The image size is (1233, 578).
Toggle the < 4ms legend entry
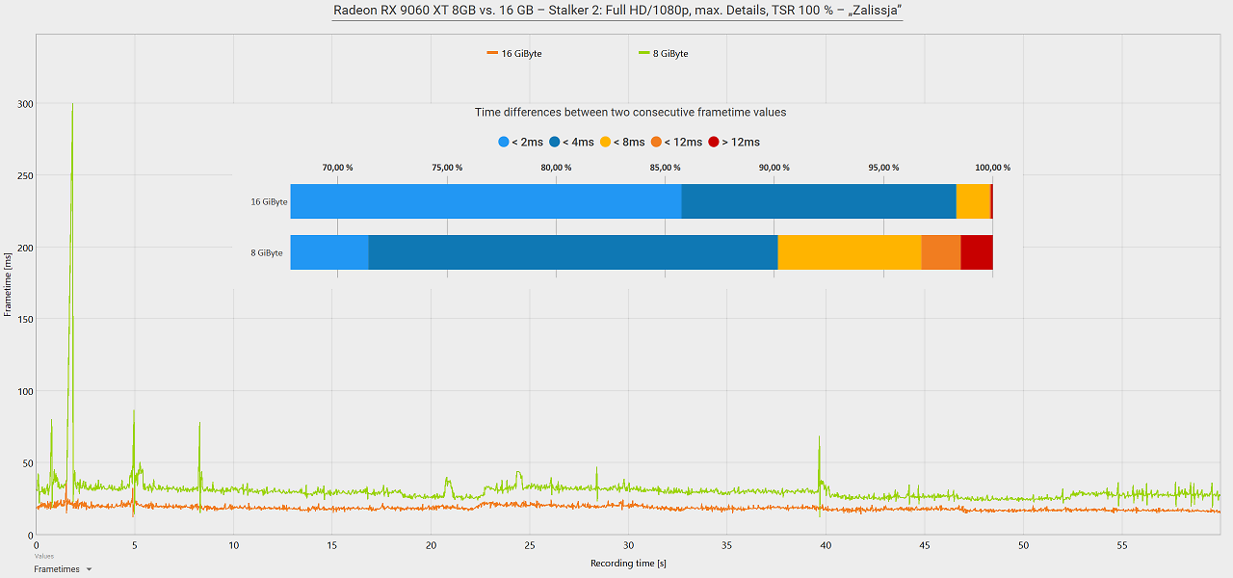(571, 142)
